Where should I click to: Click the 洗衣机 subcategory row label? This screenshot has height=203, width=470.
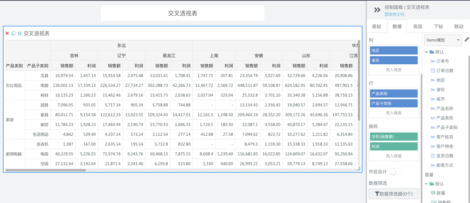38,144
